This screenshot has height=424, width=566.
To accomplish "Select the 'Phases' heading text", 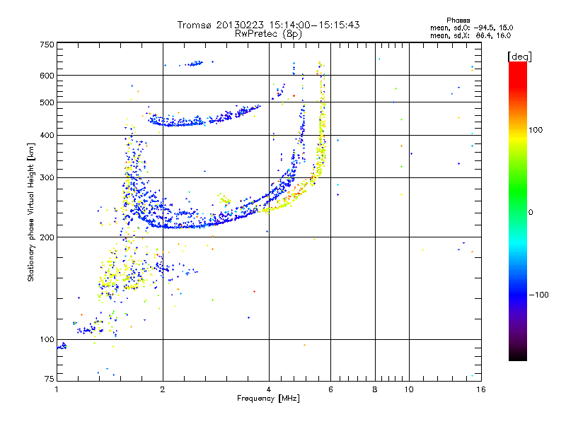I will (458, 20).
